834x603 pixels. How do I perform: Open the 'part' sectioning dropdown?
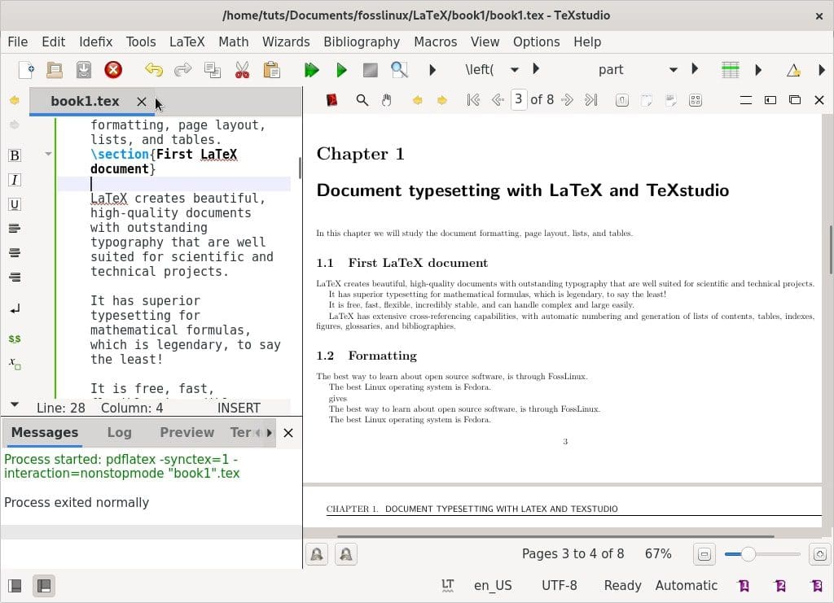tap(673, 70)
